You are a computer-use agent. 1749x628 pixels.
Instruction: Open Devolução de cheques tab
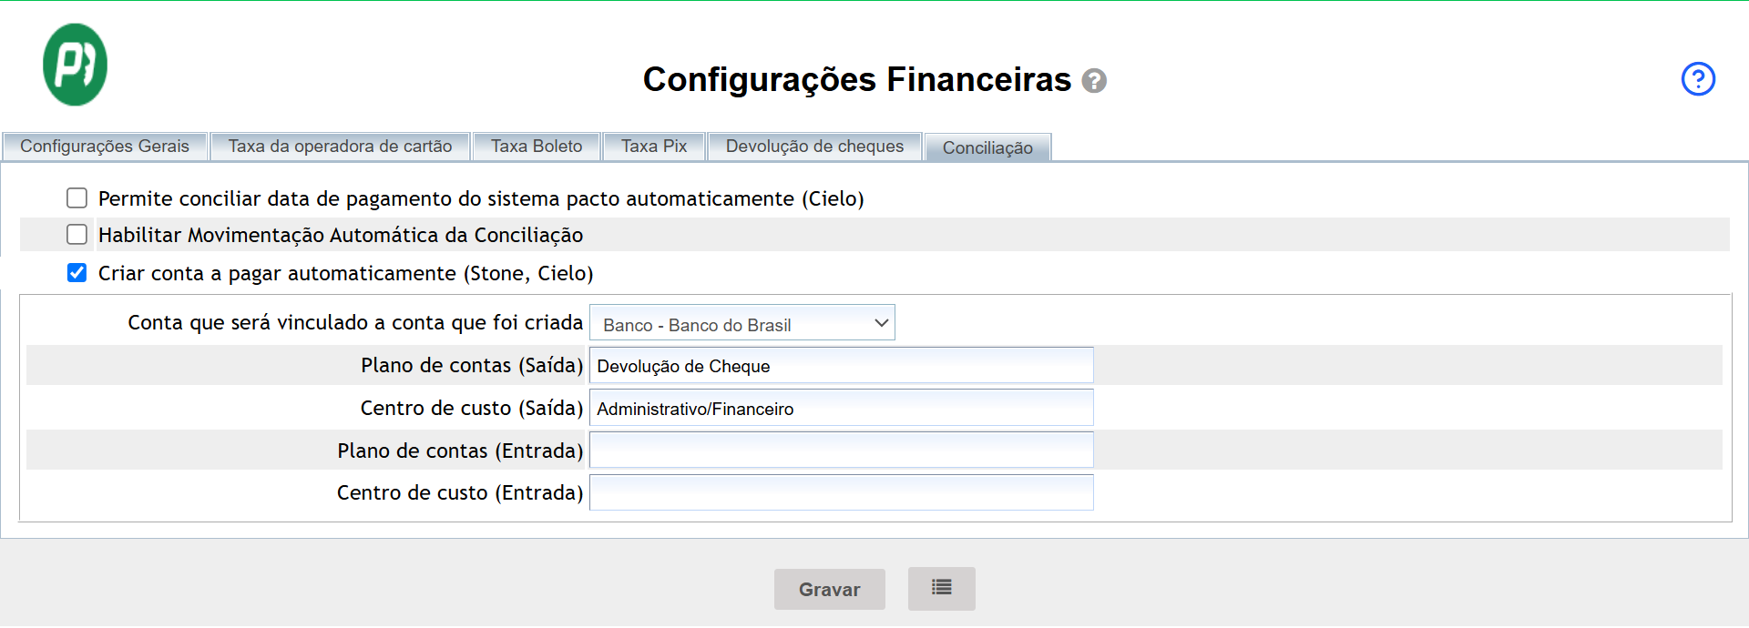point(814,147)
